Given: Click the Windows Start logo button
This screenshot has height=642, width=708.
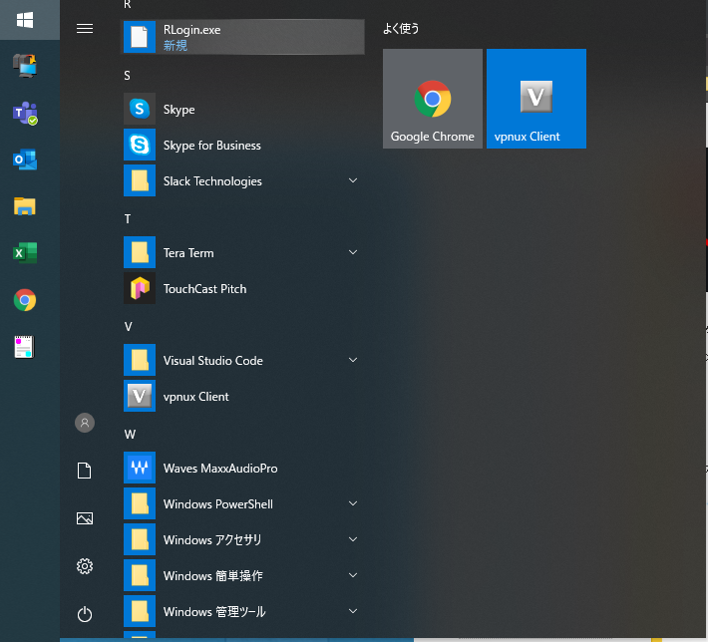Looking at the screenshot, I should [25, 20].
